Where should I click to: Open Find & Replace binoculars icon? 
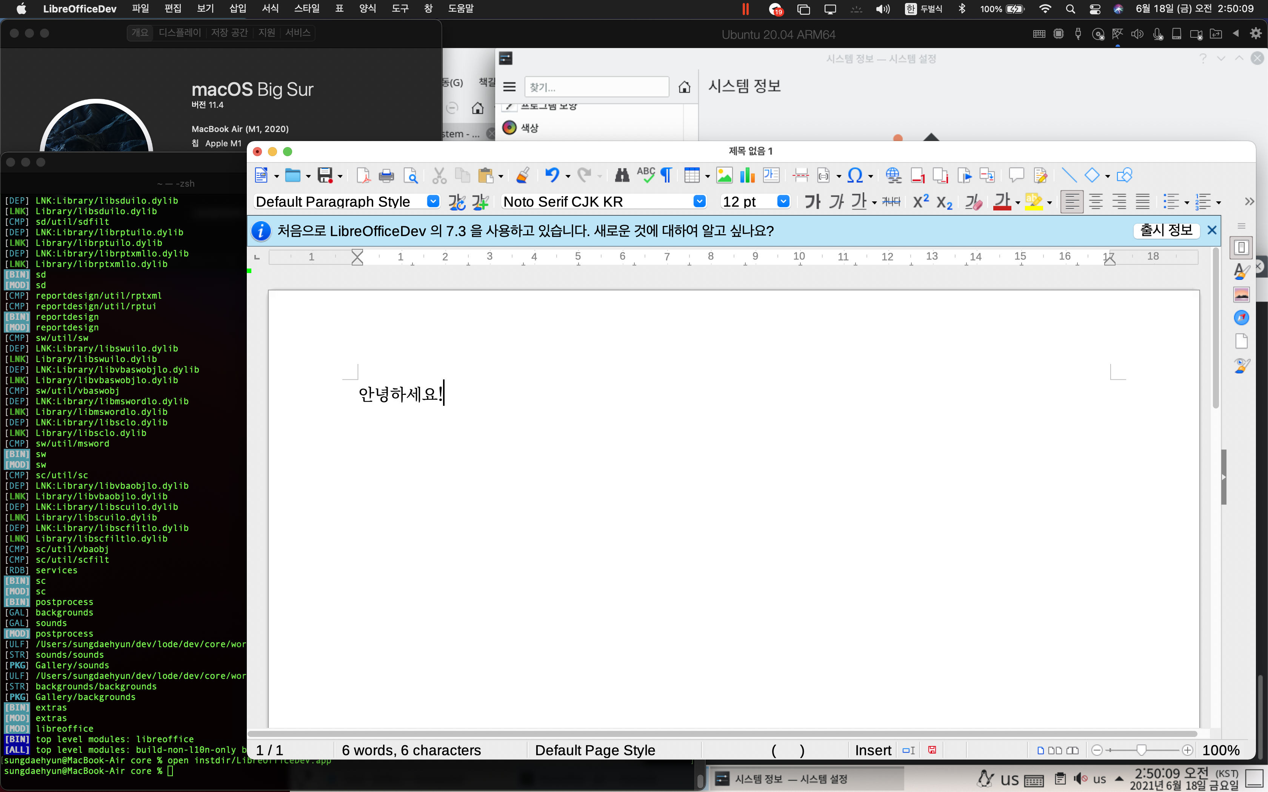coord(622,175)
